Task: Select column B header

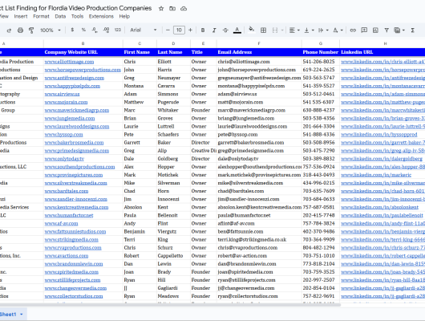Action: click(83, 43)
